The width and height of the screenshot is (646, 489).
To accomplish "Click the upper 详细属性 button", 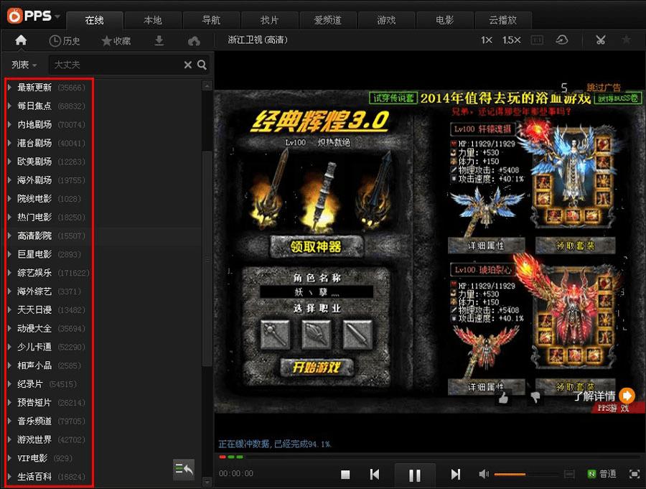I will 486,246.
